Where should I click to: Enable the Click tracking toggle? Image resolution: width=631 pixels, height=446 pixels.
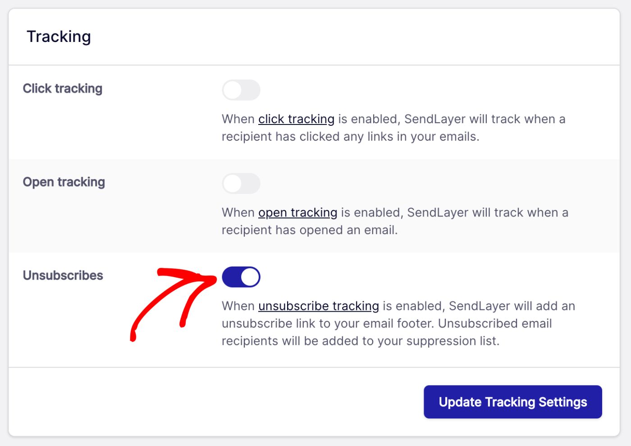click(241, 90)
